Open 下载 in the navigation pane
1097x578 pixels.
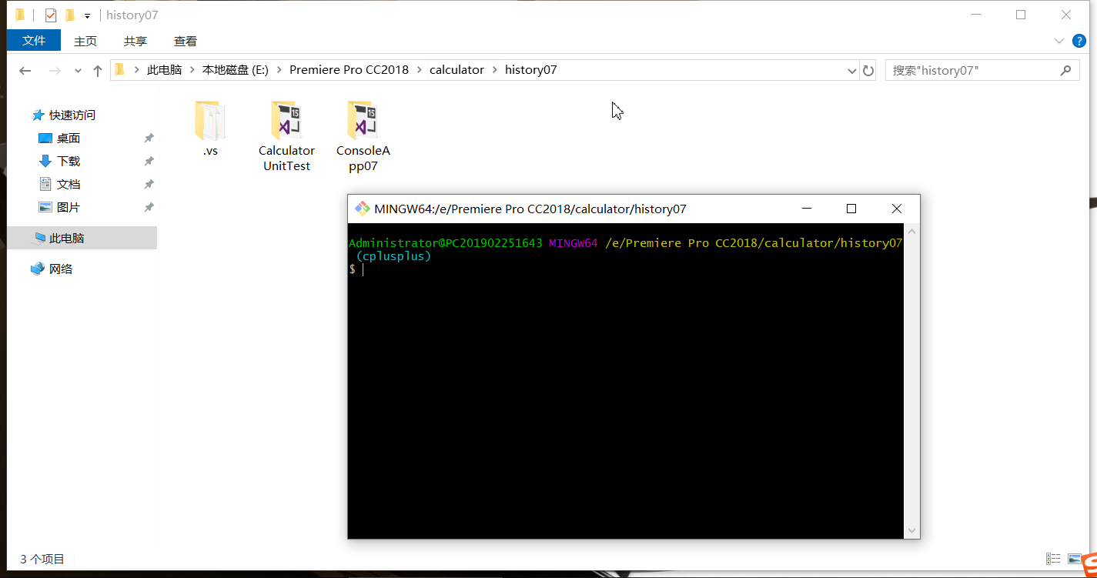point(69,162)
